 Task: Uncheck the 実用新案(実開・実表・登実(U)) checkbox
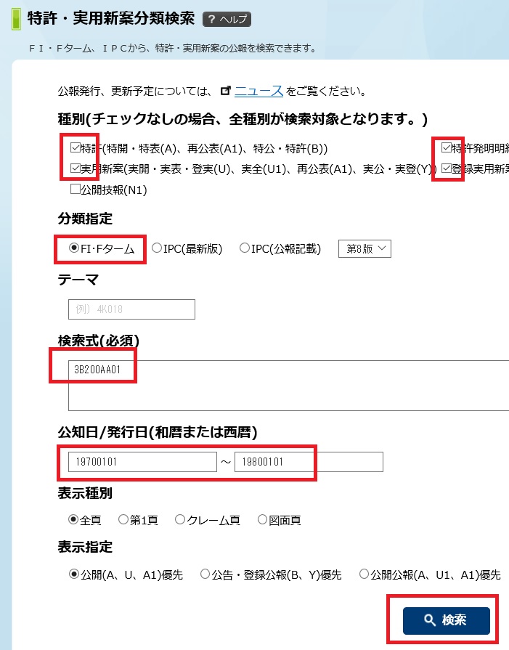click(x=75, y=168)
